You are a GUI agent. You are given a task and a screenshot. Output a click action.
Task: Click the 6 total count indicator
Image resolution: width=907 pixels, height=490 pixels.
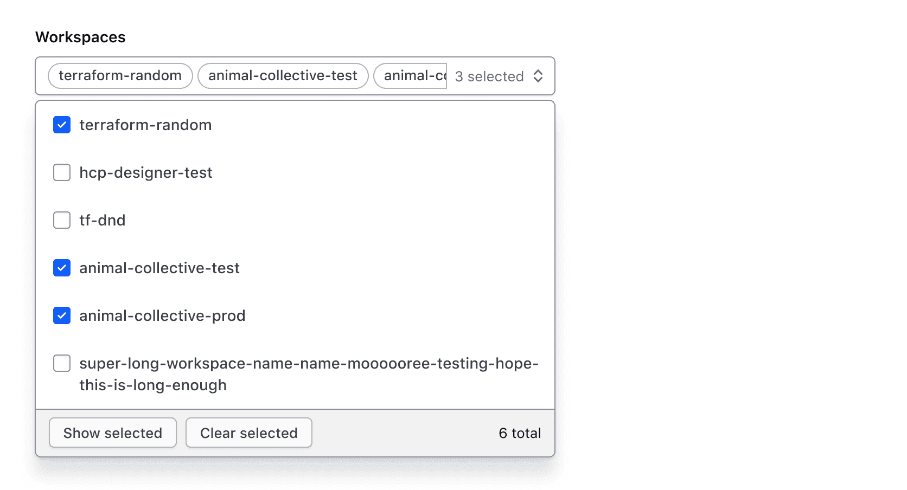pyautogui.click(x=519, y=433)
